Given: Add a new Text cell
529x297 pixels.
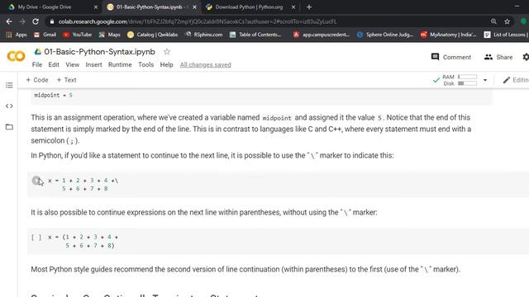Looking at the screenshot, I should (x=66, y=80).
